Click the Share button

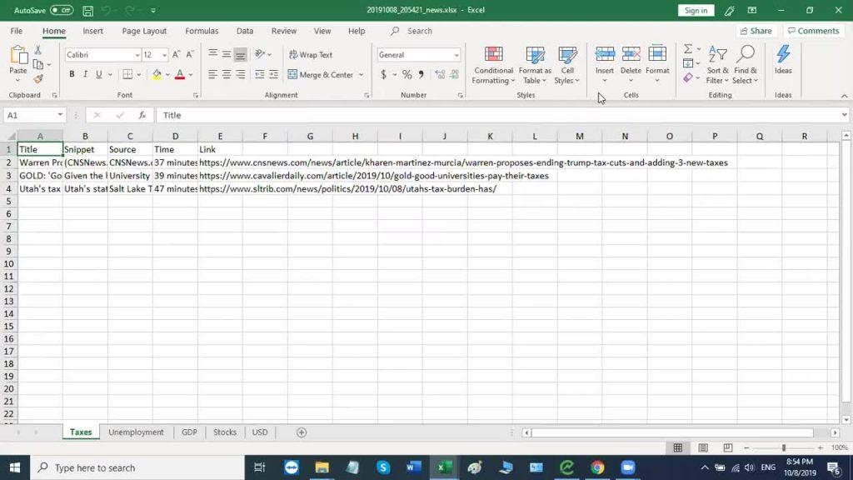tap(755, 31)
